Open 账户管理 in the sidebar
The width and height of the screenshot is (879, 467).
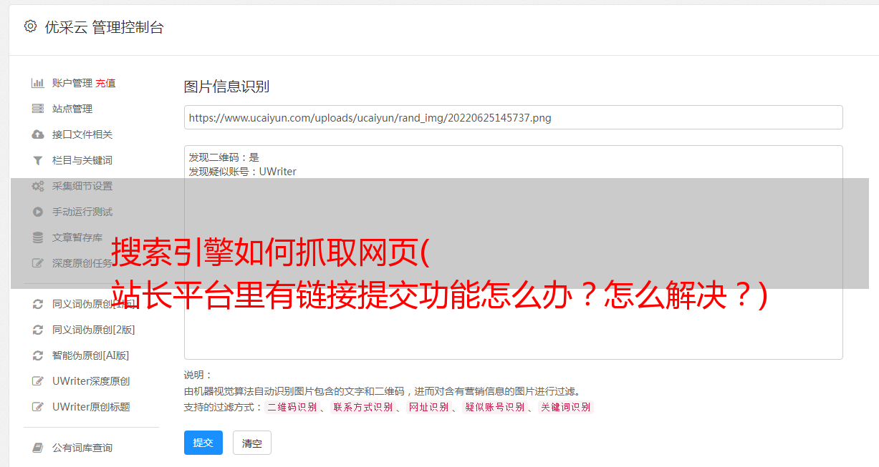pyautogui.click(x=72, y=83)
